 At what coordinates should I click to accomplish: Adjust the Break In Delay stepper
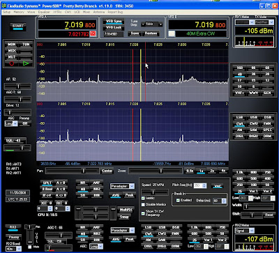[x=224, y=201]
